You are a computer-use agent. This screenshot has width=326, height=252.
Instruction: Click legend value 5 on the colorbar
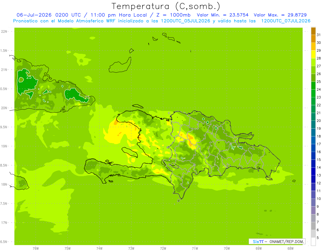[318, 238]
